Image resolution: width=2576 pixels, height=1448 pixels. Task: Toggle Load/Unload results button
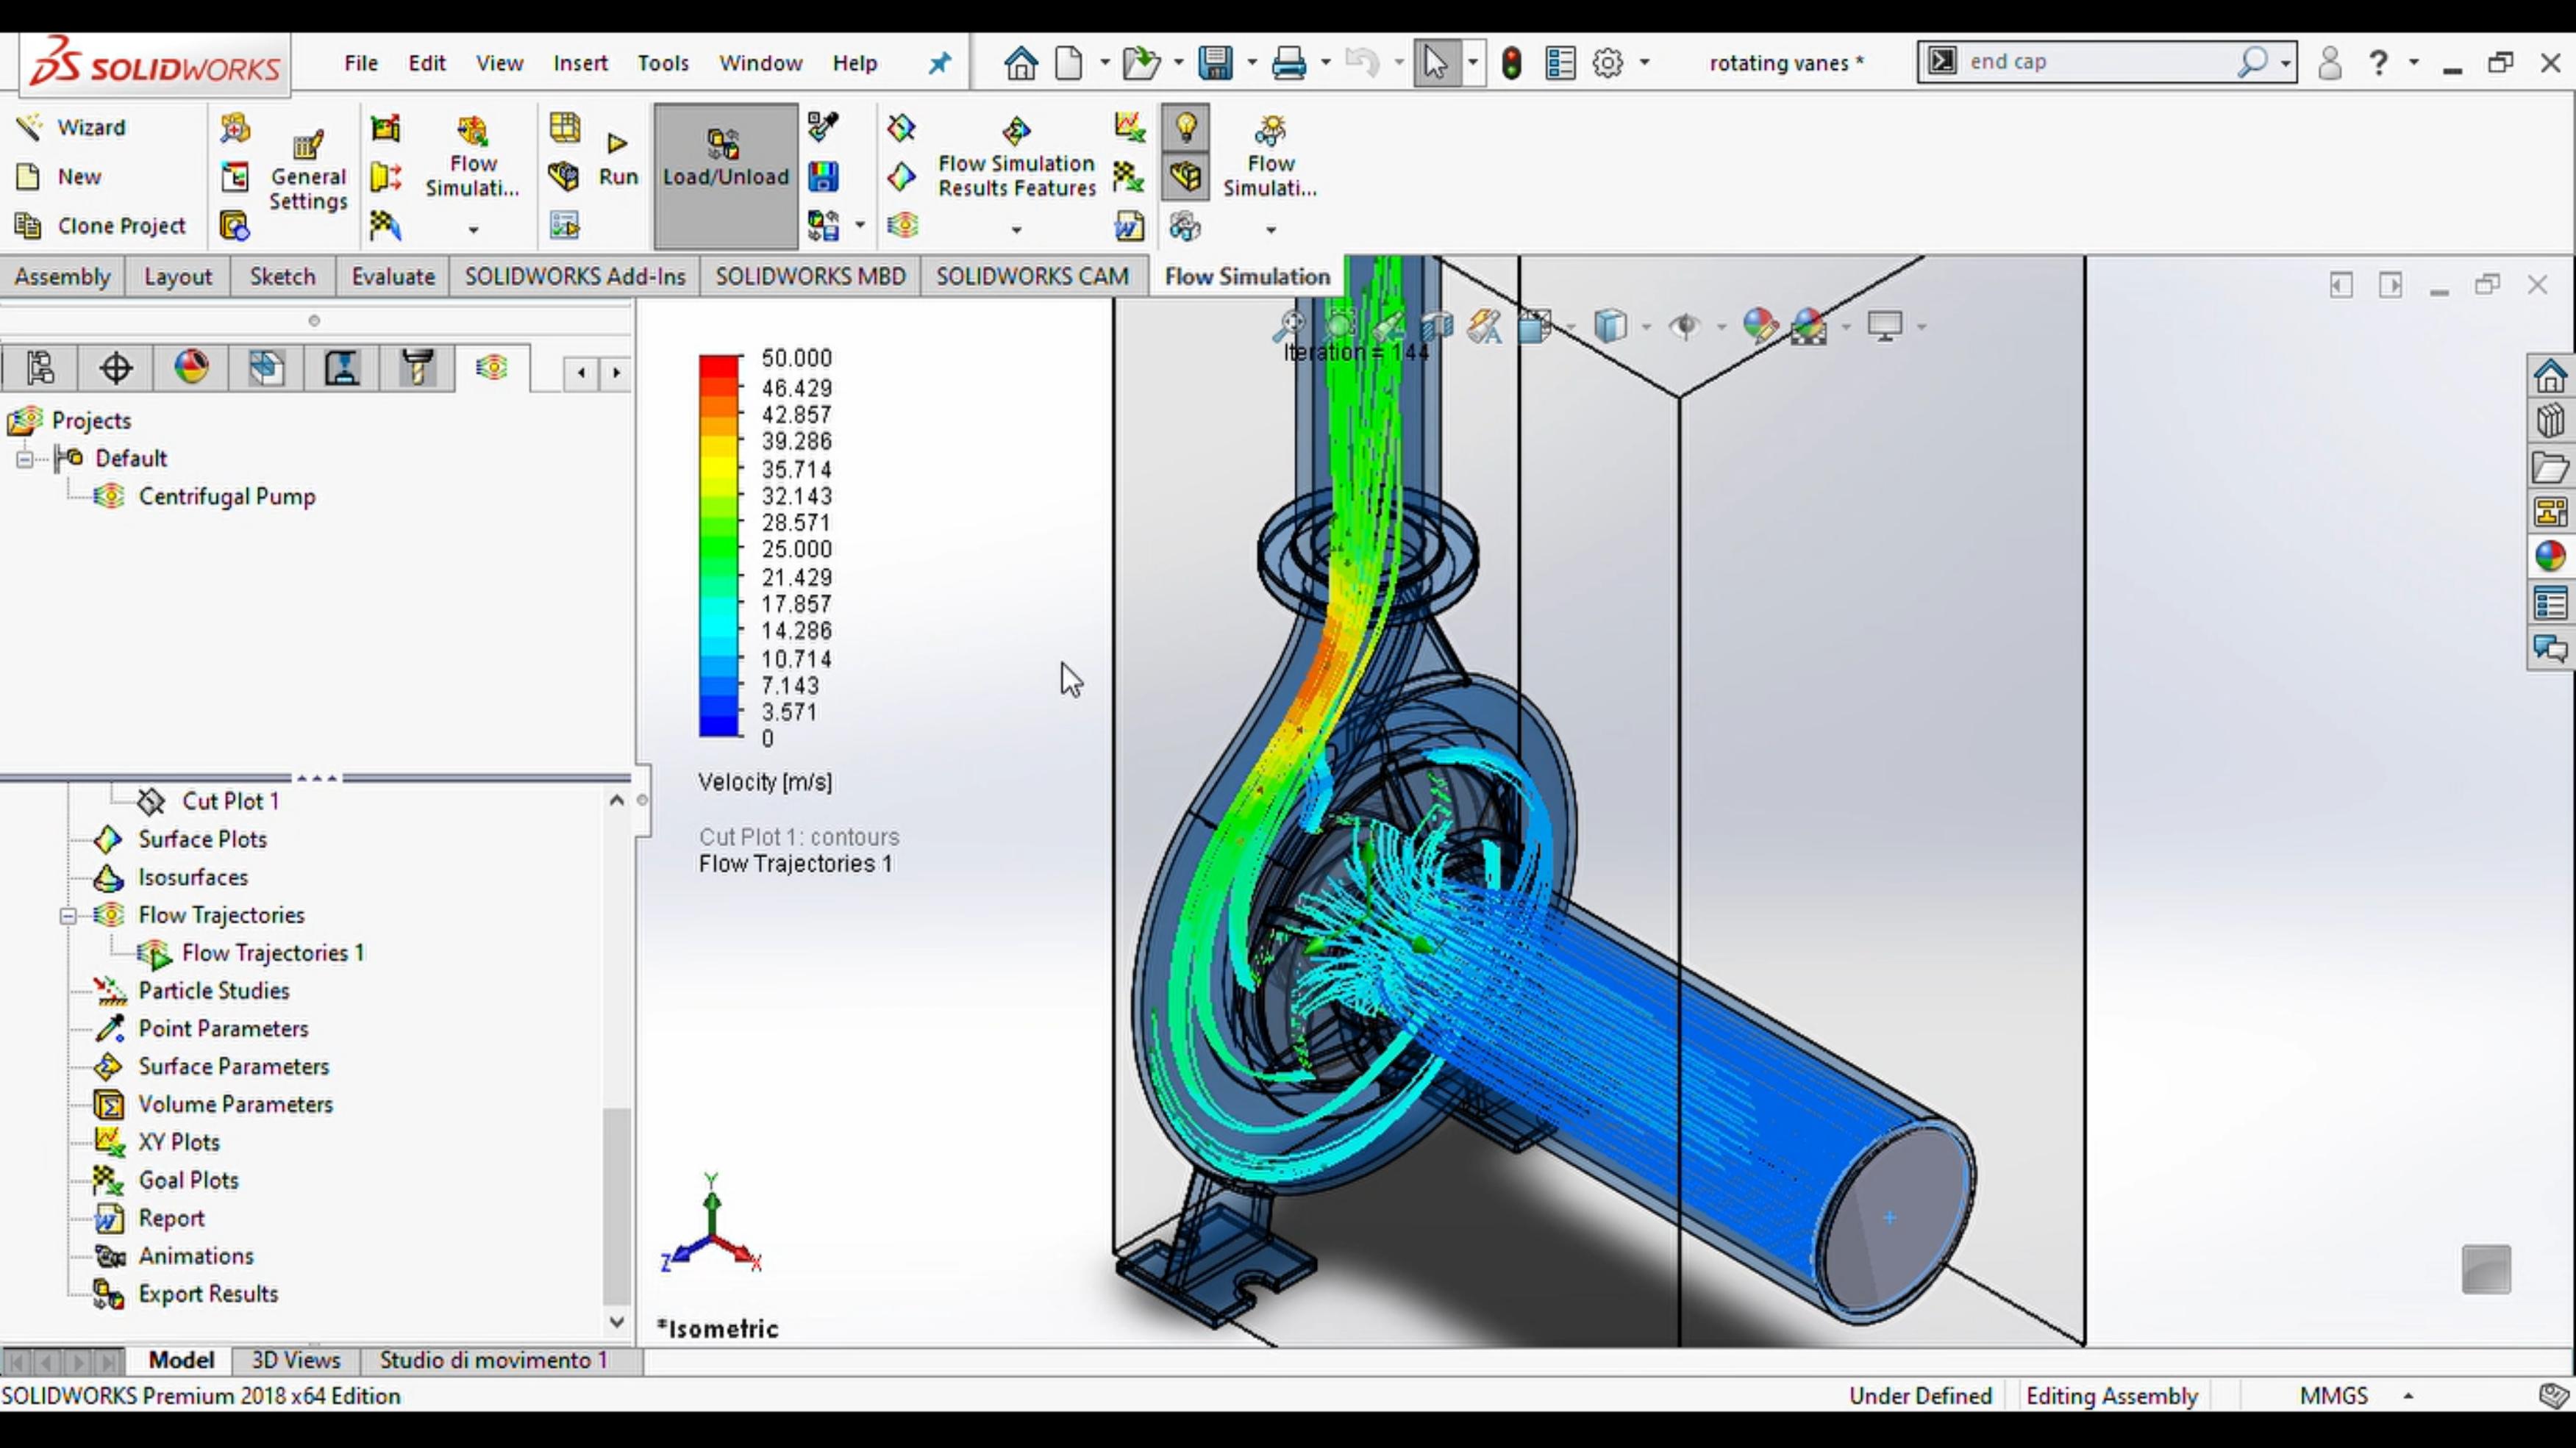[x=726, y=176]
